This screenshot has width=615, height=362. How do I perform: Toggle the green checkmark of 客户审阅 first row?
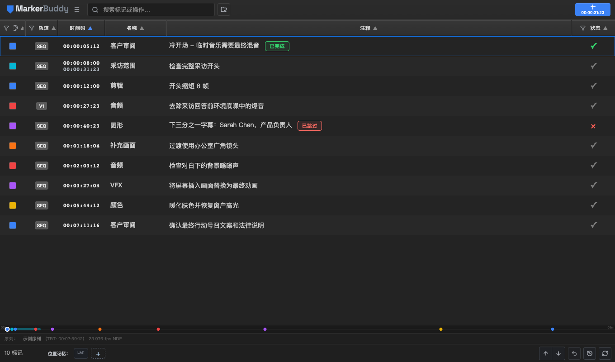point(594,46)
